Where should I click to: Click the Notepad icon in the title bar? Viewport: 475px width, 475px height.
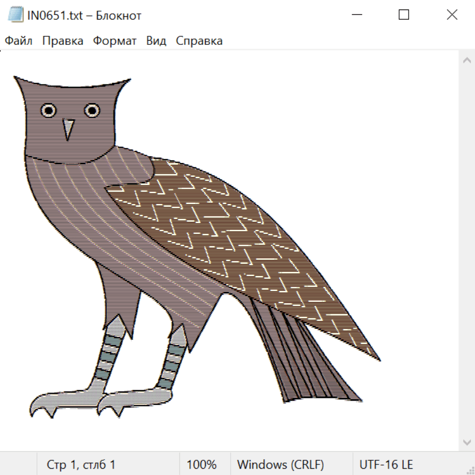coord(16,15)
